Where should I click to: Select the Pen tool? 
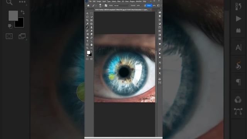tap(91, 38)
